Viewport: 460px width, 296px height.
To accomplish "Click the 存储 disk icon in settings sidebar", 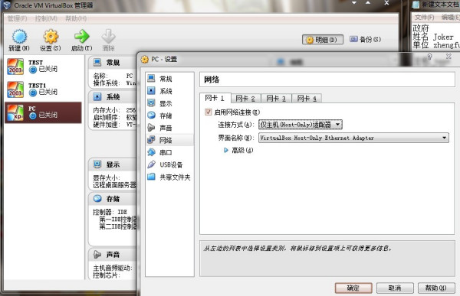I will 151,115.
